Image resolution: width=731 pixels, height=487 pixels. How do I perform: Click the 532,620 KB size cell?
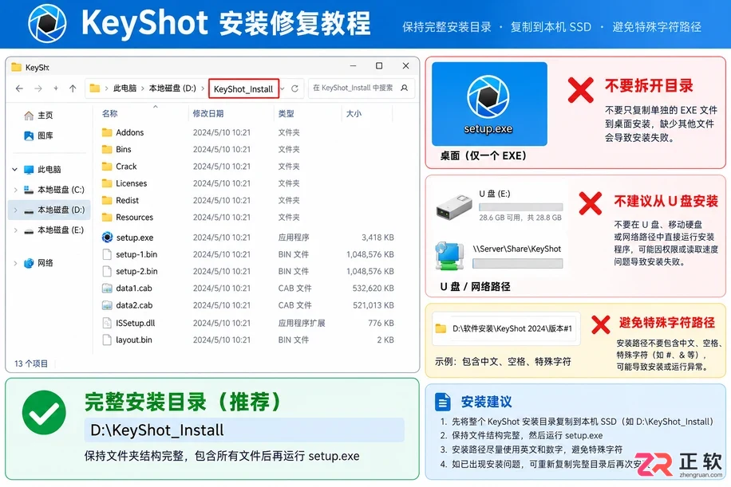[373, 289]
